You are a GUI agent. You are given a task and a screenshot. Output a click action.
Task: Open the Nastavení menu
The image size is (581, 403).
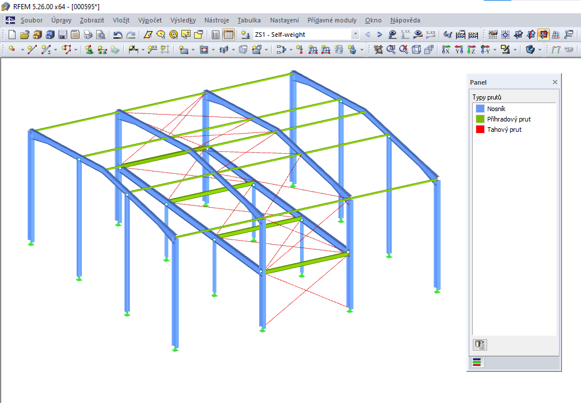coord(284,20)
